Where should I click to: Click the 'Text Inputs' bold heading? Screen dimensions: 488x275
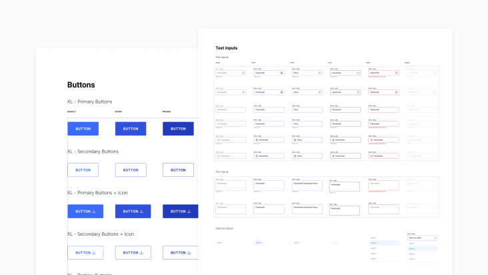point(227,48)
